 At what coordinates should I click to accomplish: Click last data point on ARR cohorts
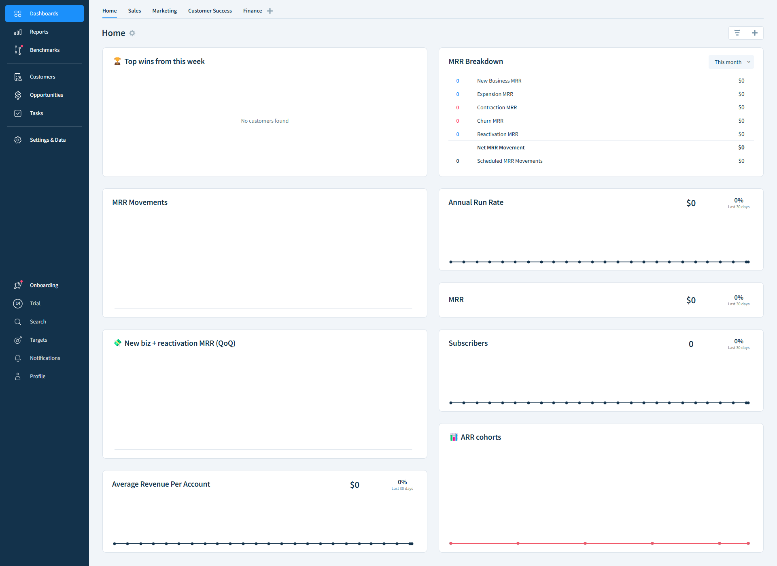pos(748,543)
